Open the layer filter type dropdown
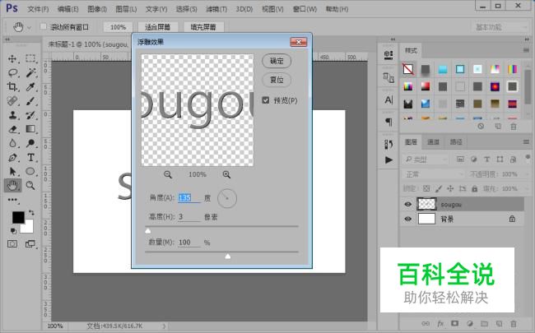The image size is (535, 333). tap(426, 160)
